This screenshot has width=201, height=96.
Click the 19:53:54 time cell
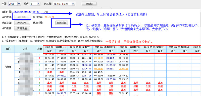coord(62,68)
